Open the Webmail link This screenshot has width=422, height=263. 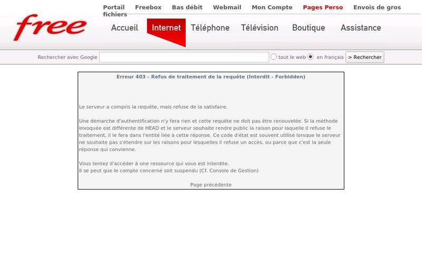point(227,7)
